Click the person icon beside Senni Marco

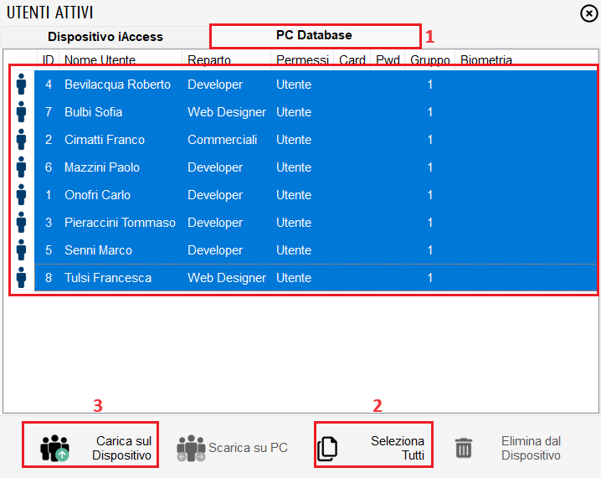(x=22, y=250)
